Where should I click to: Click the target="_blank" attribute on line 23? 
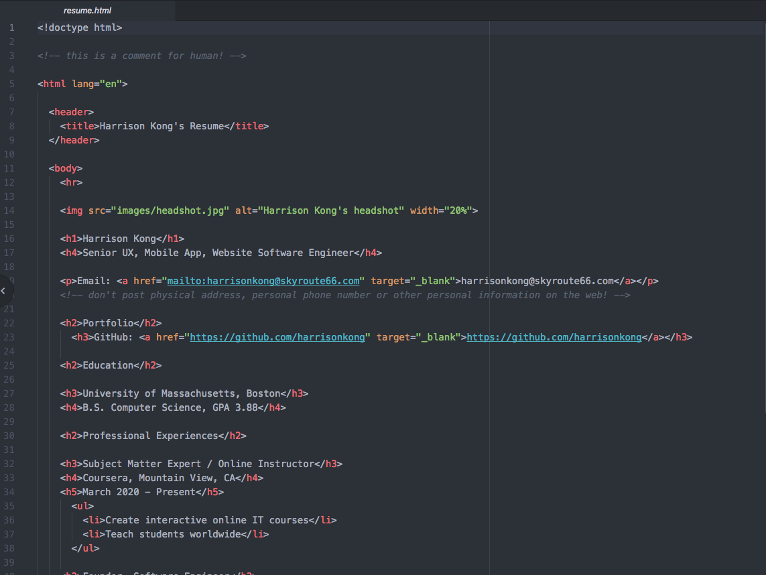click(419, 337)
